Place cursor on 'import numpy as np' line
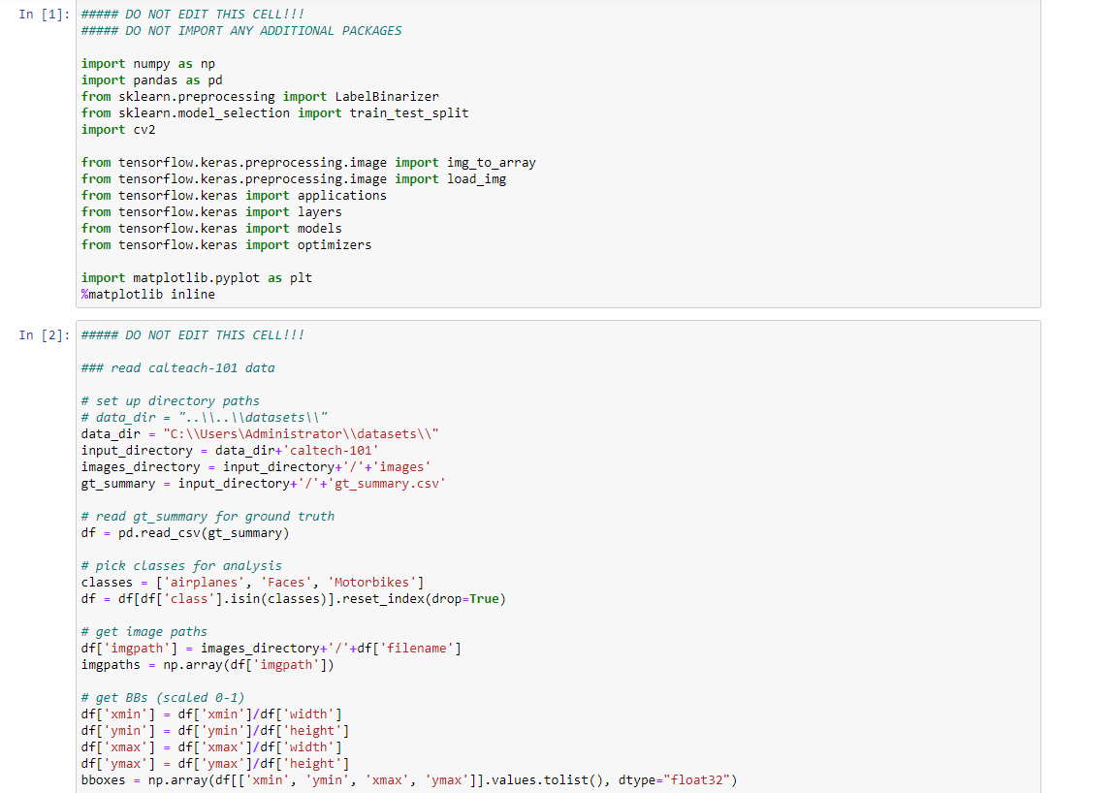 pos(148,63)
